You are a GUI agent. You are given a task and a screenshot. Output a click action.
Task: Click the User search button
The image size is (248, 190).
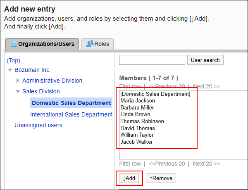pyautogui.click(x=205, y=60)
